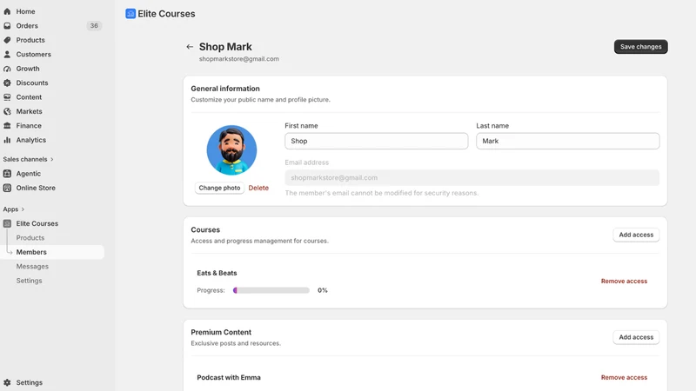Expand the Sales channels chevron
This screenshot has width=696, height=391.
52,159
